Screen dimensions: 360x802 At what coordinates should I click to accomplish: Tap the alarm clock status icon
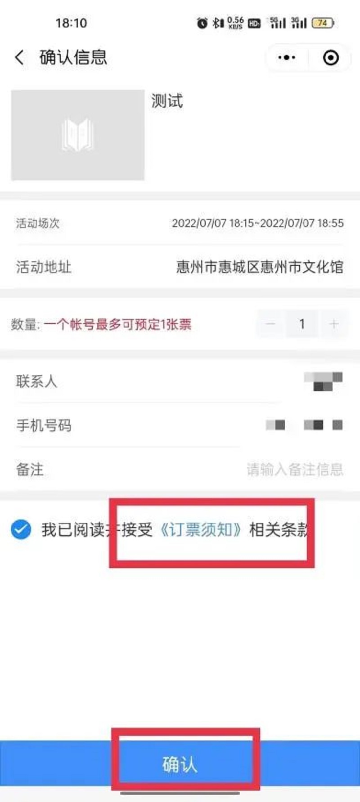click(x=202, y=23)
